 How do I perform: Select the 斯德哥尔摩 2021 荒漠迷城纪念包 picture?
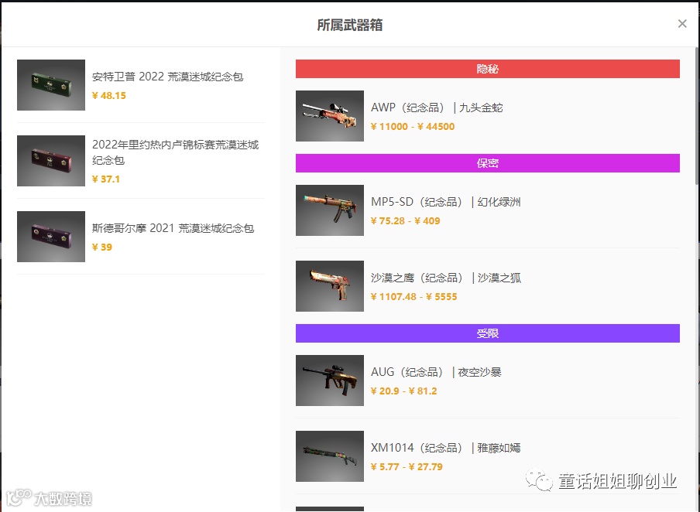[x=51, y=237]
